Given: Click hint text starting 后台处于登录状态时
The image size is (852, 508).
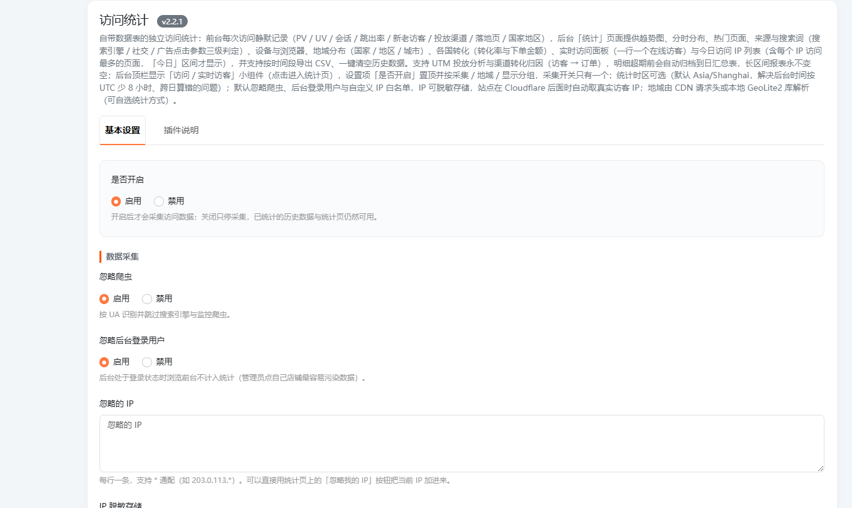Looking at the screenshot, I should tap(233, 378).
